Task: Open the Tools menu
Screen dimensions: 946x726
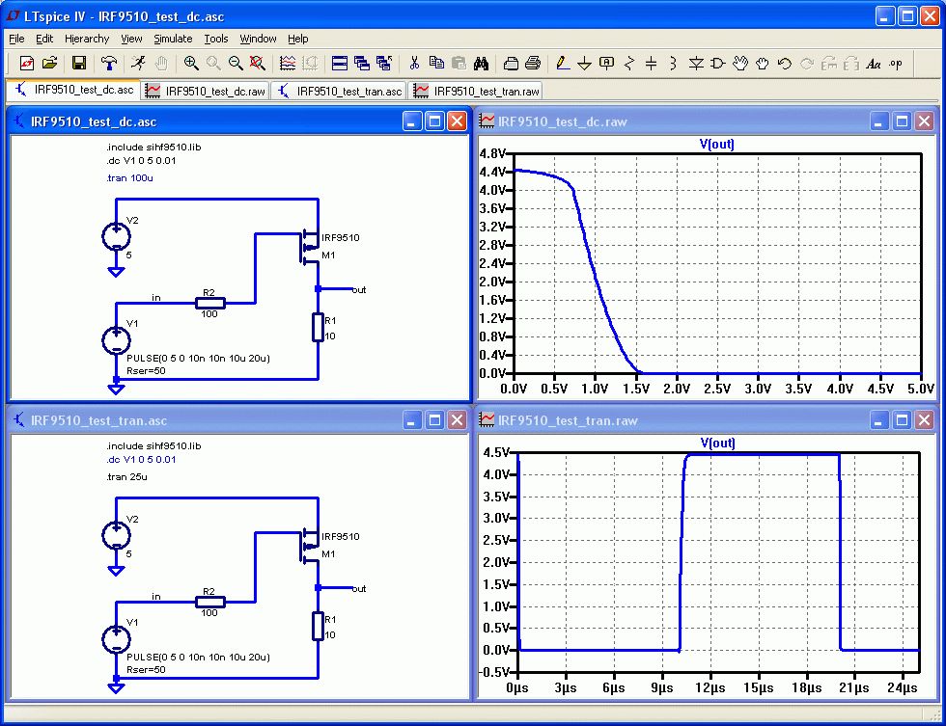Action: tap(216, 39)
